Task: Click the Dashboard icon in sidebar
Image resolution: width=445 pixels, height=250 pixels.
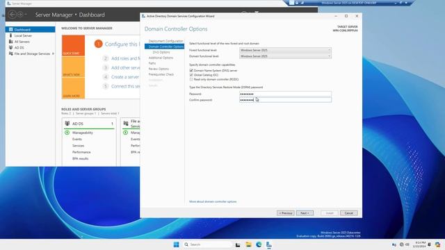Action: pyautogui.click(x=11, y=29)
